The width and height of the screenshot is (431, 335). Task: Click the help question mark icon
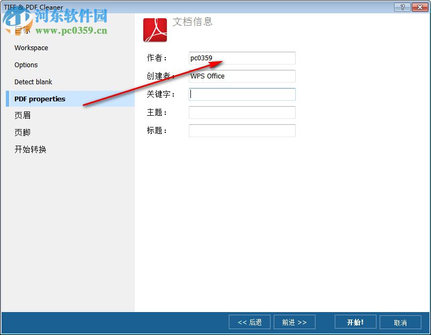click(x=402, y=7)
